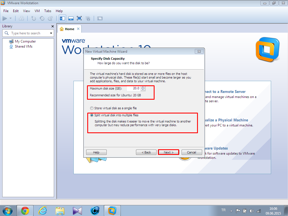Select 'Store virtual disk as a single file'
This screenshot has width=288, height=216.
113,108
